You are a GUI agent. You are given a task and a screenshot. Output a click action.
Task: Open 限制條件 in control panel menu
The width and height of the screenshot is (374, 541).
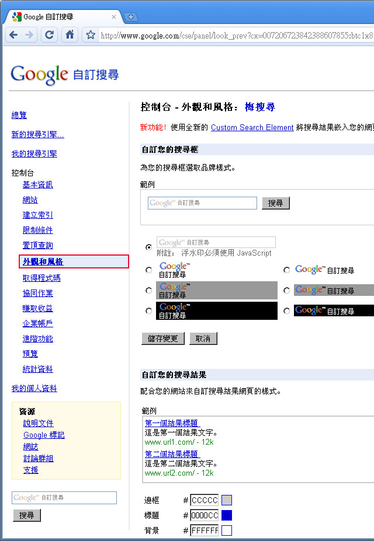point(37,230)
